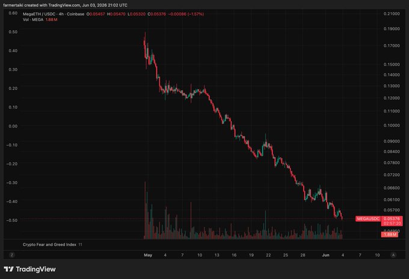Click the 0.05376 current price tag on the axis
The width and height of the screenshot is (409, 279).
(x=392, y=219)
